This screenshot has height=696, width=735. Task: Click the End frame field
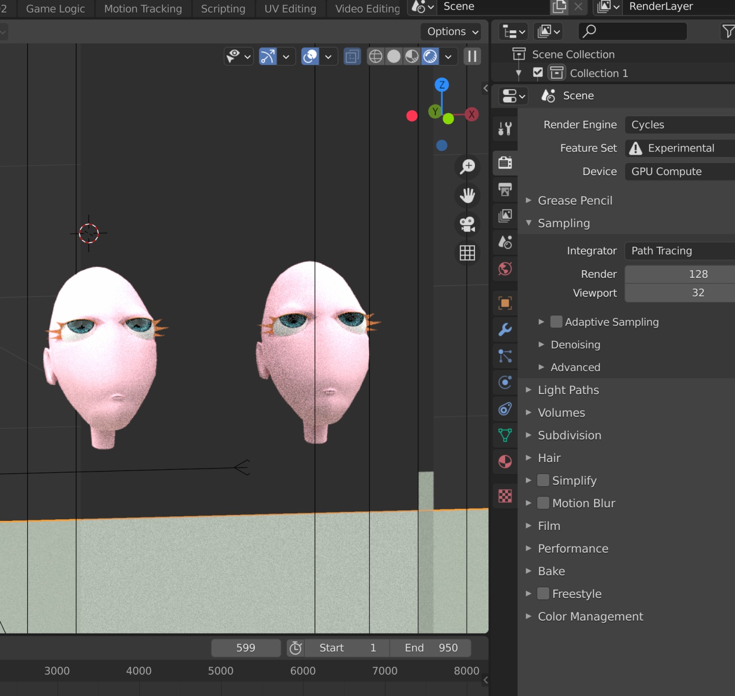(x=431, y=648)
